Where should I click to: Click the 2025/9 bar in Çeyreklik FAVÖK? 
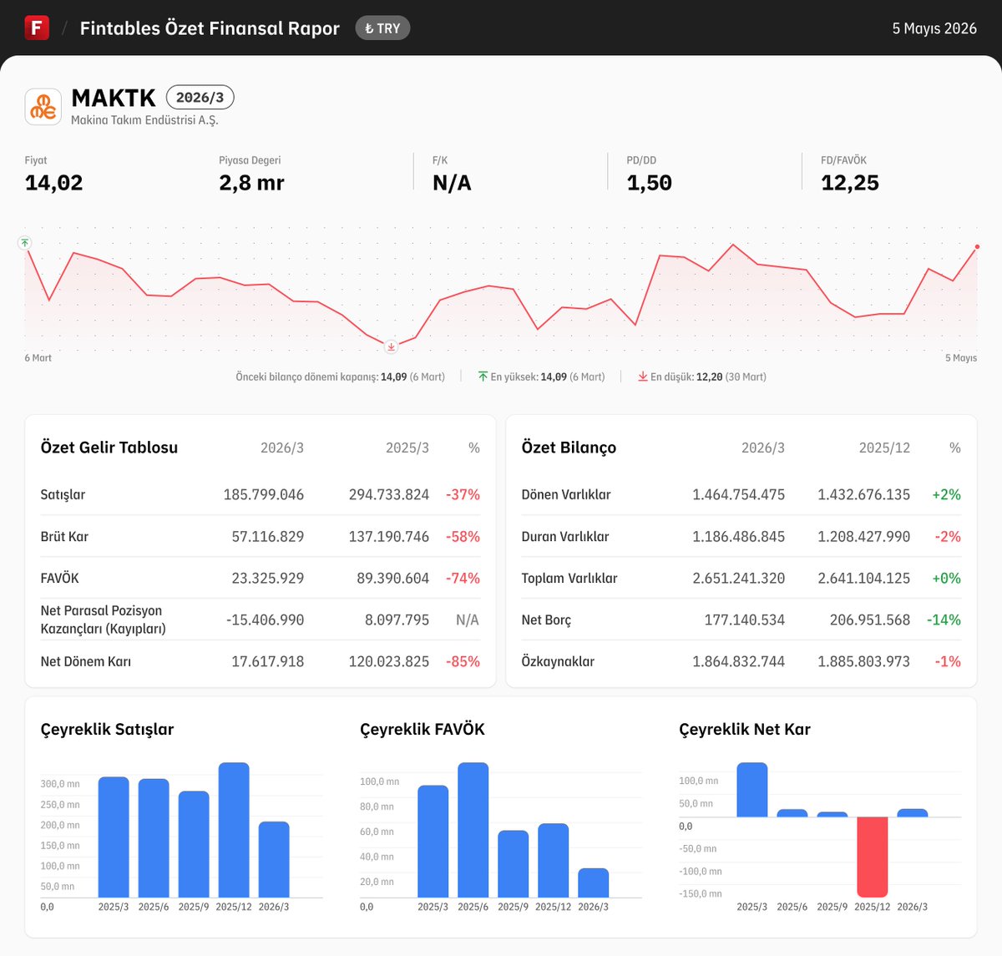[514, 864]
